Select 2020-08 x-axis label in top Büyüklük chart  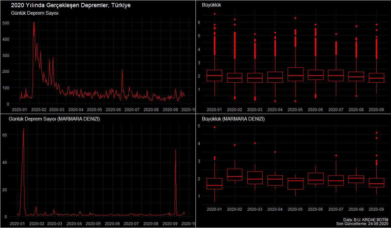(356, 110)
